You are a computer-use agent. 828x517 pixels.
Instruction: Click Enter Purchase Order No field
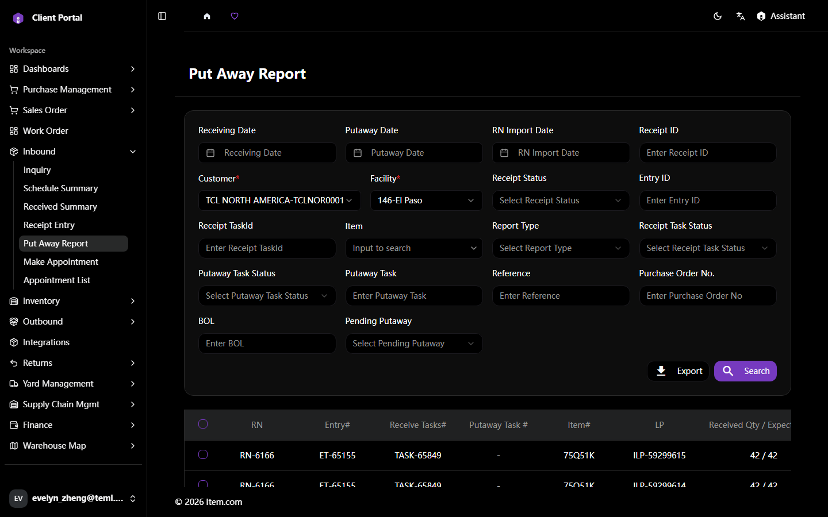pyautogui.click(x=708, y=296)
